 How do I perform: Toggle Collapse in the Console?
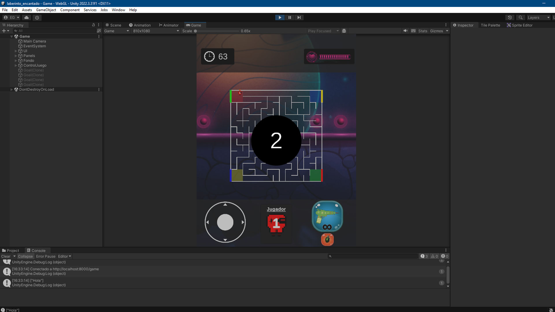(x=25, y=256)
